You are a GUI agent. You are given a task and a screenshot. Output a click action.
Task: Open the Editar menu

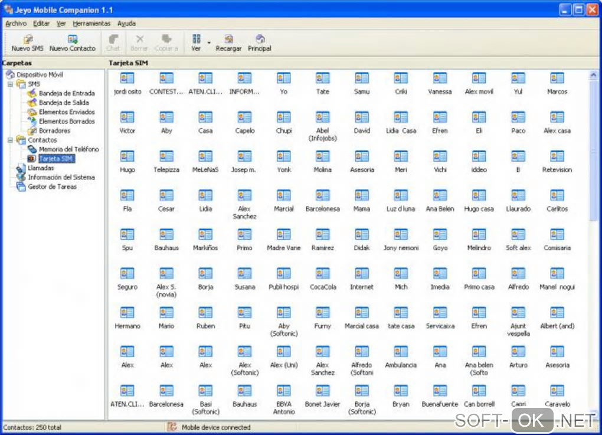pyautogui.click(x=41, y=24)
